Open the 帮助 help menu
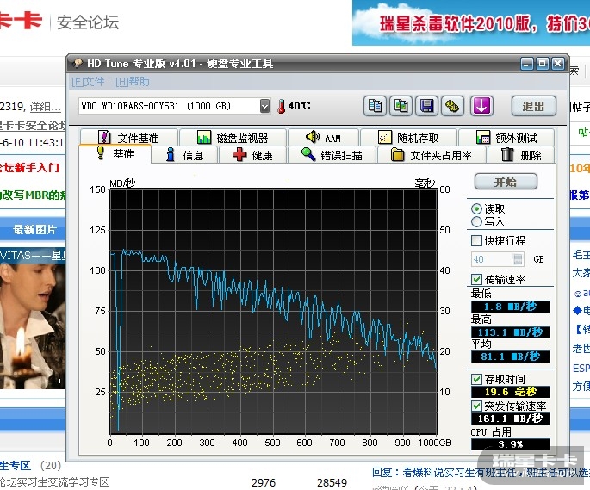Image resolution: width=590 pixels, height=490 pixels. 132,82
